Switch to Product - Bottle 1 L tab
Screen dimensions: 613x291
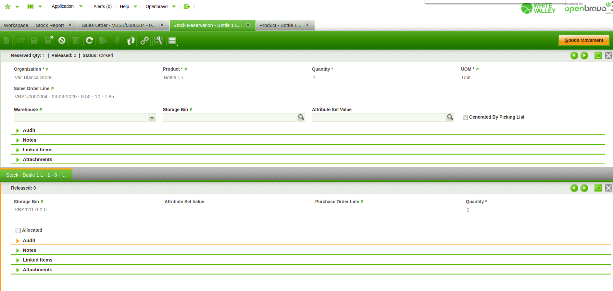(x=280, y=25)
